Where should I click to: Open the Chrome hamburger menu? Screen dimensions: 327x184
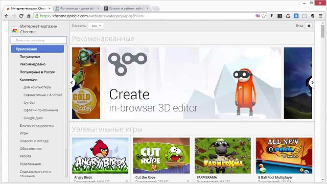(x=321, y=16)
